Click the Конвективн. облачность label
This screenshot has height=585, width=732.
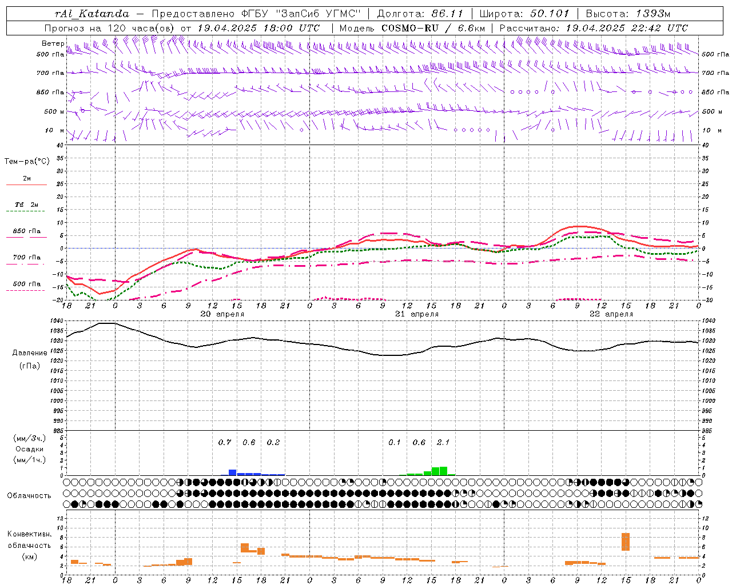(x=29, y=540)
